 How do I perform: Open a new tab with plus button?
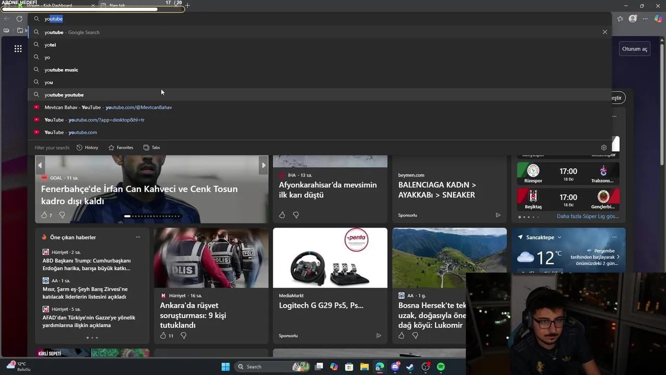187,5
